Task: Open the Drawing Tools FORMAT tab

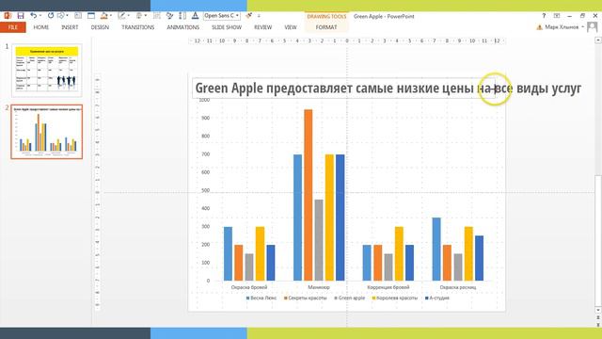Action: point(326,27)
